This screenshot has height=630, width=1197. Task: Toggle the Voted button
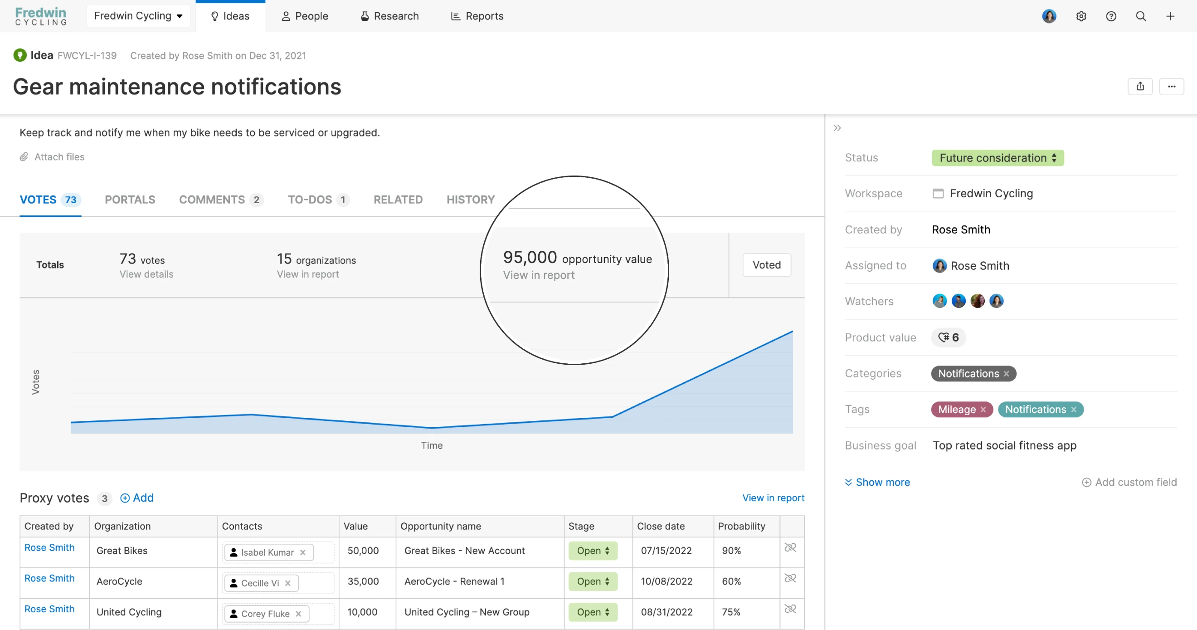(x=766, y=264)
